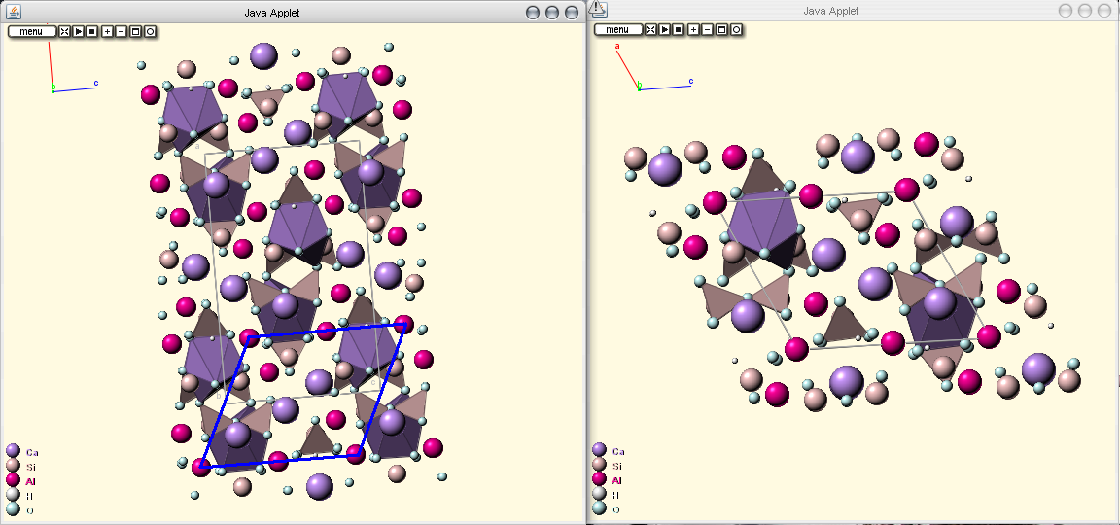Click the circle icon in right applet toolbar
This screenshot has height=525, width=1120.
tap(736, 29)
